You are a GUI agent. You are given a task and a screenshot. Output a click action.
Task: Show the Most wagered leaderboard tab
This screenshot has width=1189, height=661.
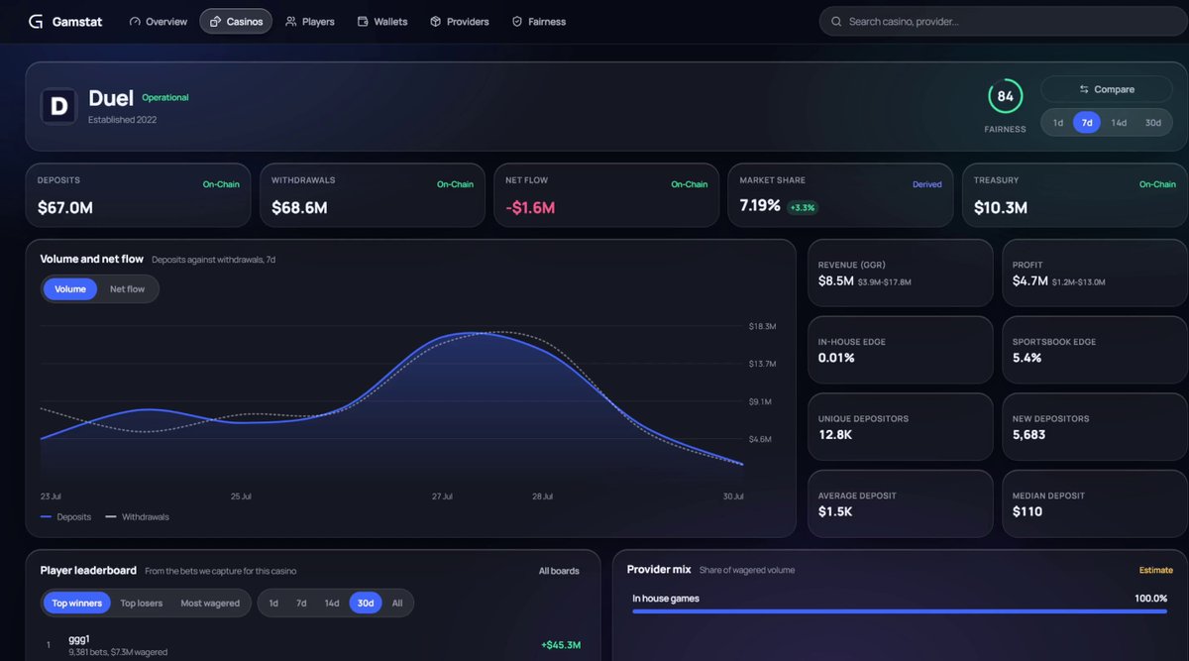210,603
